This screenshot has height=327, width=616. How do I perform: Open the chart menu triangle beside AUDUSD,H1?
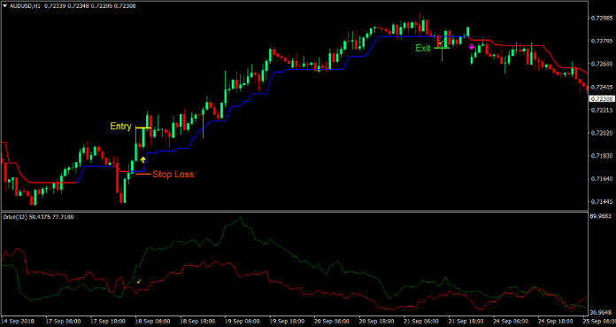point(5,6)
